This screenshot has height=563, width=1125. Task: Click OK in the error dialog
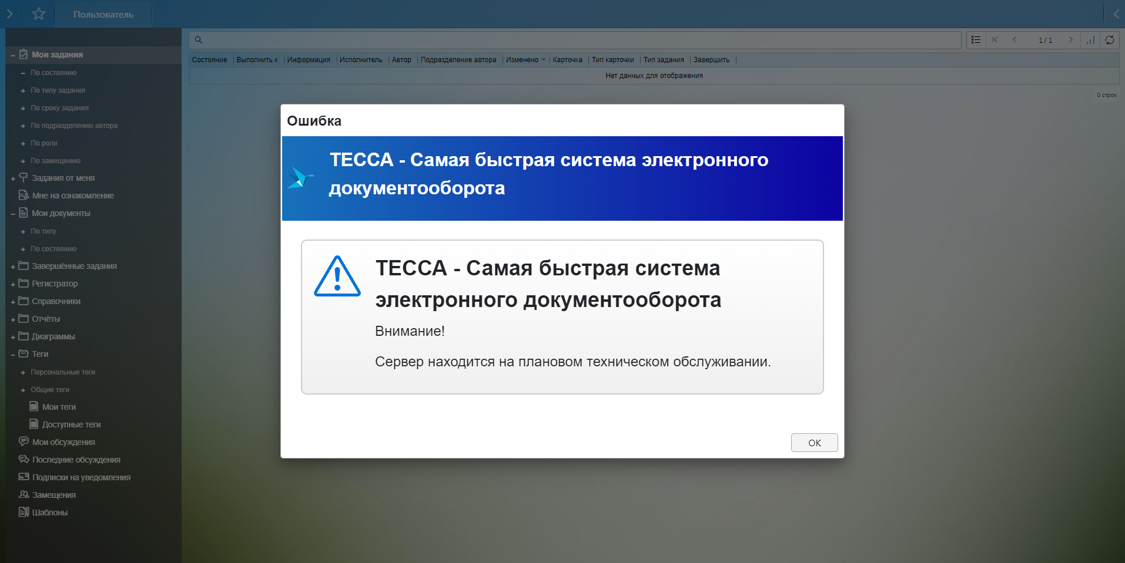tap(814, 443)
